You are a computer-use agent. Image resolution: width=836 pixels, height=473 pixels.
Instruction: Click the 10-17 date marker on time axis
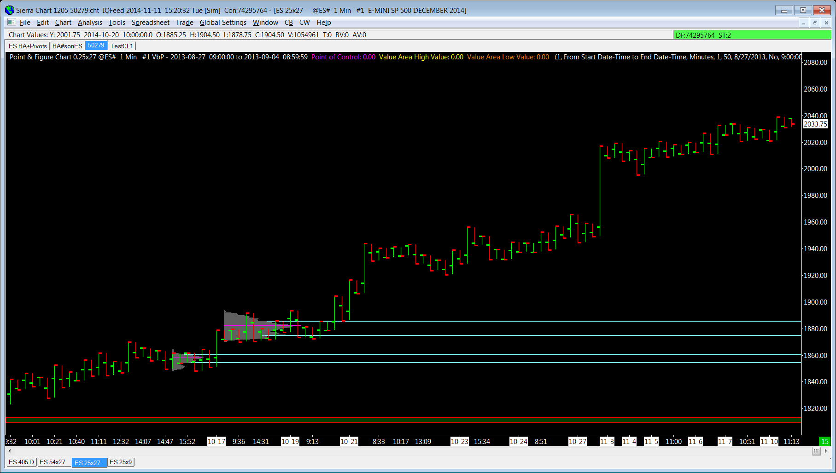pos(216,441)
